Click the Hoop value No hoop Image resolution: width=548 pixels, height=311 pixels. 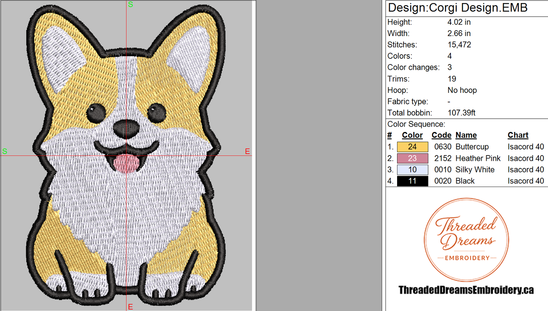(462, 90)
